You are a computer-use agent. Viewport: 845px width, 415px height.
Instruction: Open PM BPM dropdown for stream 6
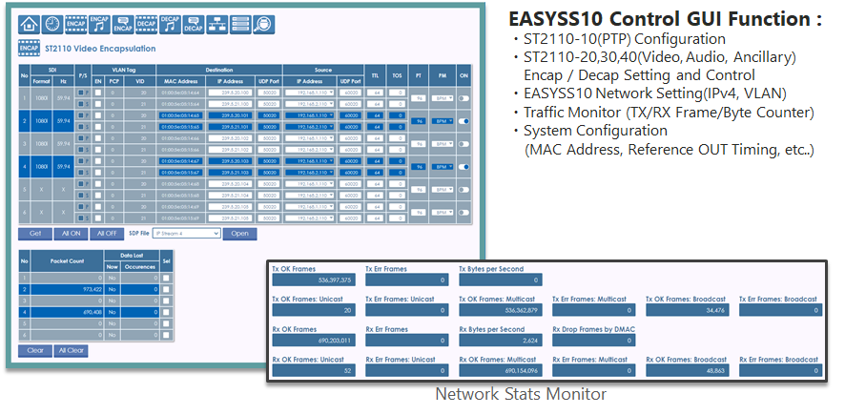[x=443, y=213]
